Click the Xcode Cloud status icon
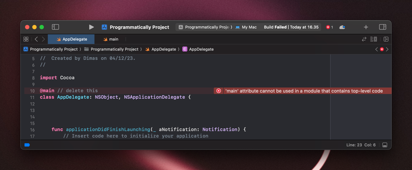Screen dimensions: 412x170 (x=342, y=27)
